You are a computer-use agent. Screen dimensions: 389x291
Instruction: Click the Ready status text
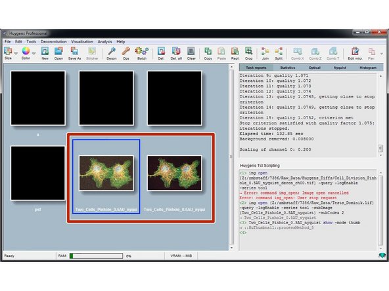(x=9, y=256)
